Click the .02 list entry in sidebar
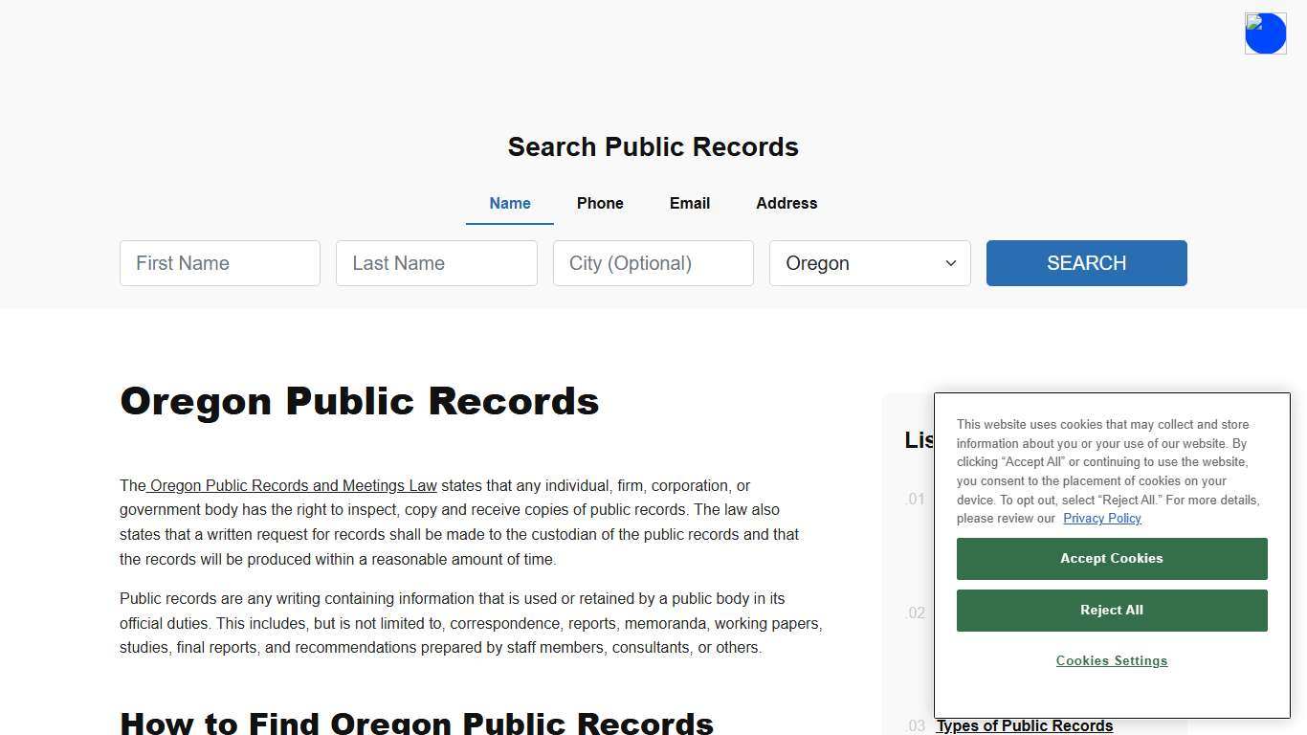 (x=915, y=612)
